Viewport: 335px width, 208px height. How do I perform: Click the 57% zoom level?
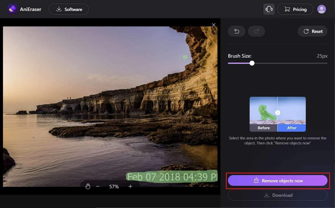[114, 187]
